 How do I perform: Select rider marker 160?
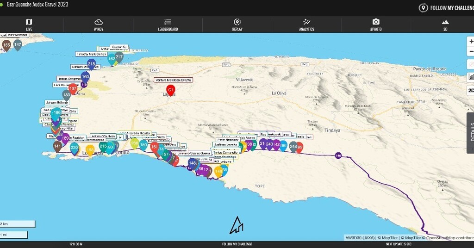(85, 77)
